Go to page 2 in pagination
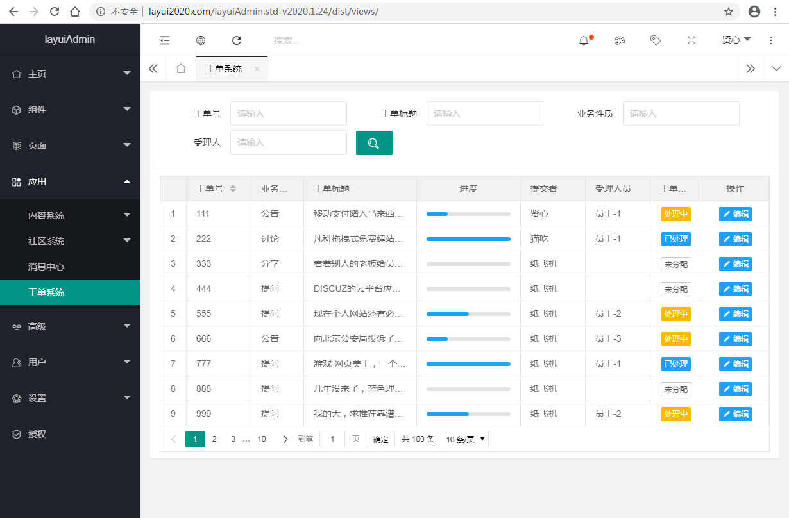 tap(214, 439)
